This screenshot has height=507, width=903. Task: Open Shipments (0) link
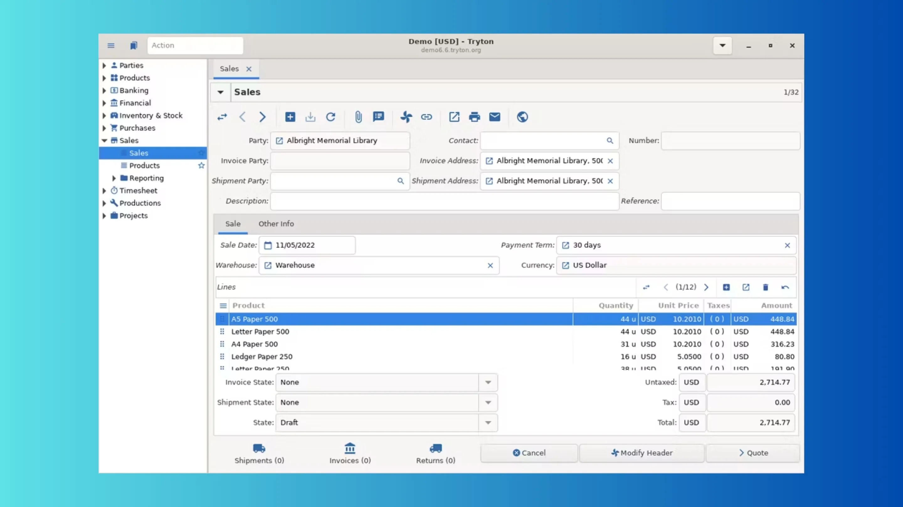tap(259, 453)
